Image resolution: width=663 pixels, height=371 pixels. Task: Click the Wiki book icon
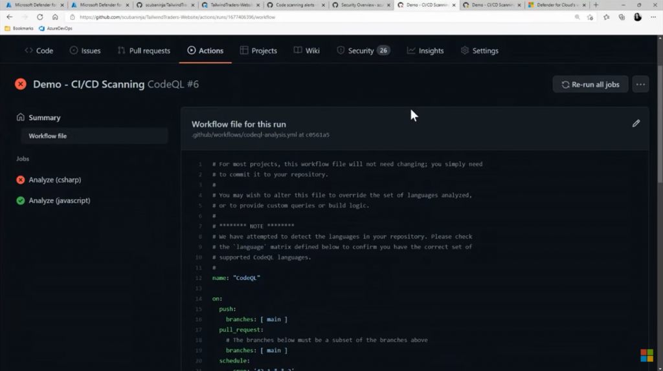pos(298,50)
